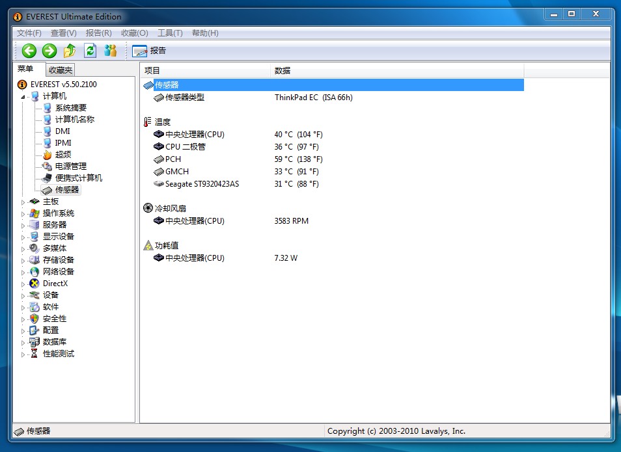
Task: Open the 查看(V) menu
Action: pos(63,33)
